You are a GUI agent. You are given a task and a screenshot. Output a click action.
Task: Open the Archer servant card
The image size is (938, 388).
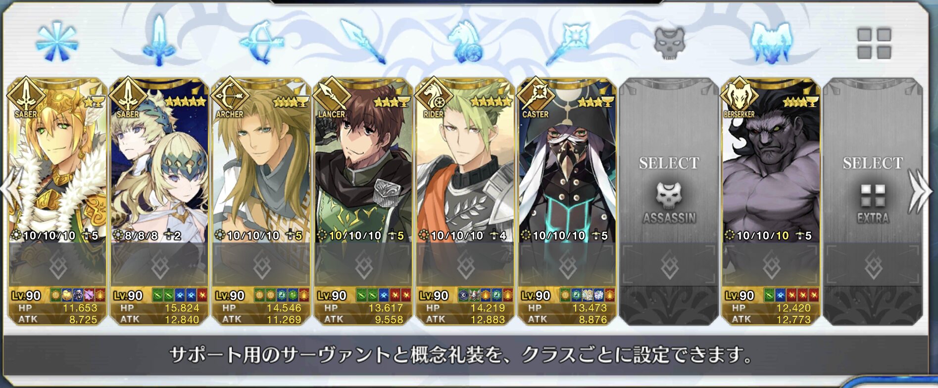click(261, 202)
